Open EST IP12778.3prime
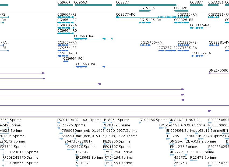Screen dimensions: 229x167 coord(211,136)
